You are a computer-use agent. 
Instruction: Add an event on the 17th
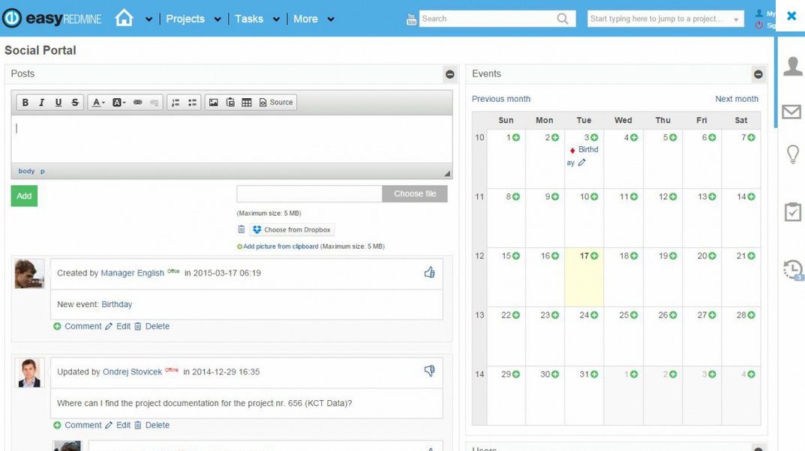[x=594, y=255]
